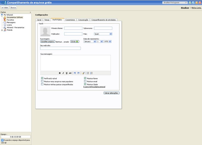Click the expand-space icon near Espaço
This screenshot has height=145, width=202.
2,140
